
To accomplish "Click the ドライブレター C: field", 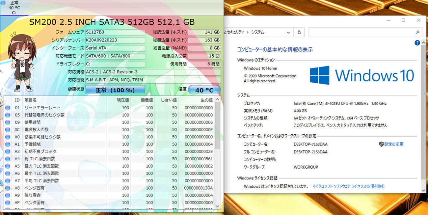I will click(x=115, y=64).
